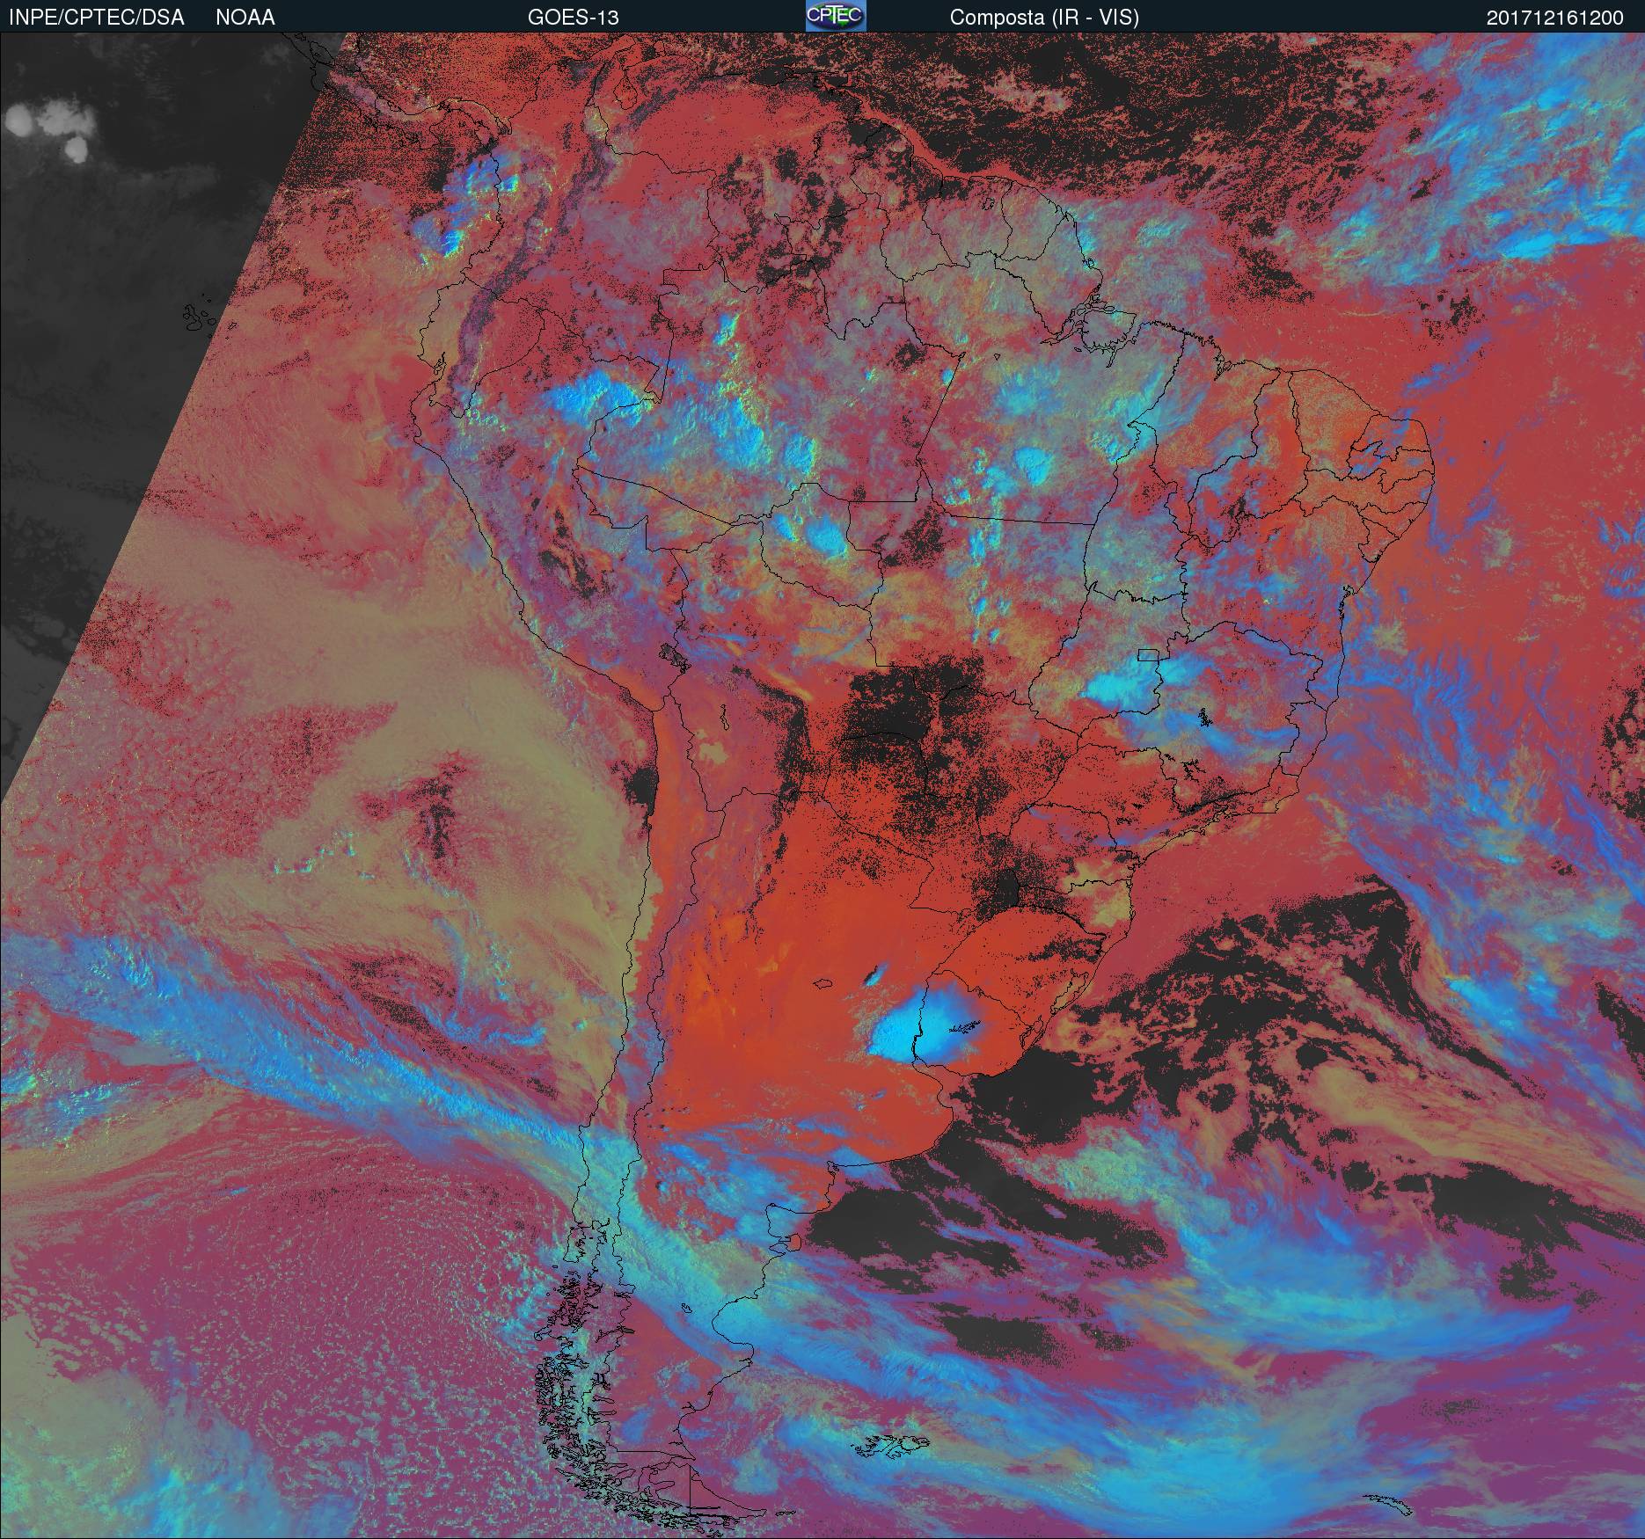Click the 201712161200 timestamp
Viewport: 1645px width, 1539px height.
pos(1555,18)
